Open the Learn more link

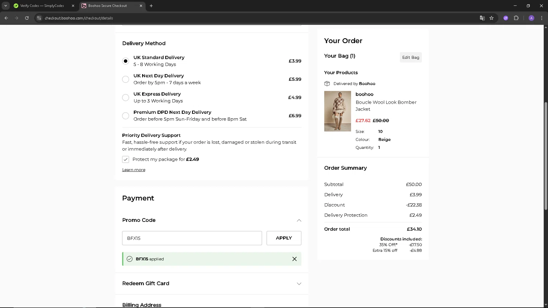[134, 170]
